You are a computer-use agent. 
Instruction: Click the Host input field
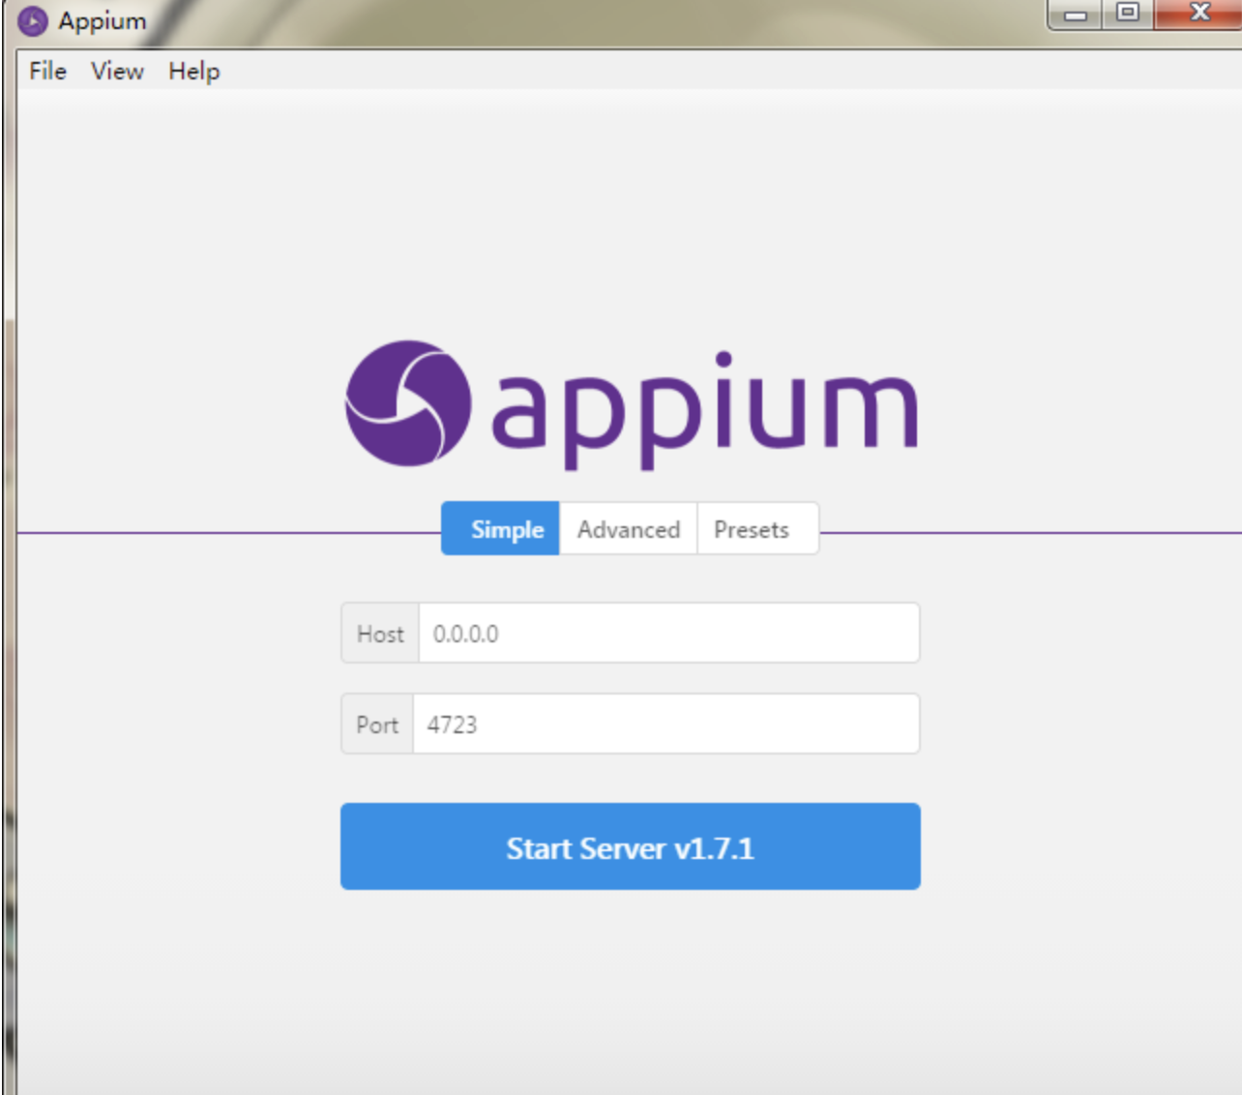668,633
